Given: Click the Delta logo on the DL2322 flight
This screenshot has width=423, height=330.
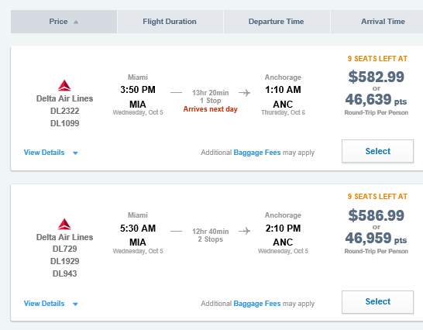Looking at the screenshot, I should tap(64, 85).
